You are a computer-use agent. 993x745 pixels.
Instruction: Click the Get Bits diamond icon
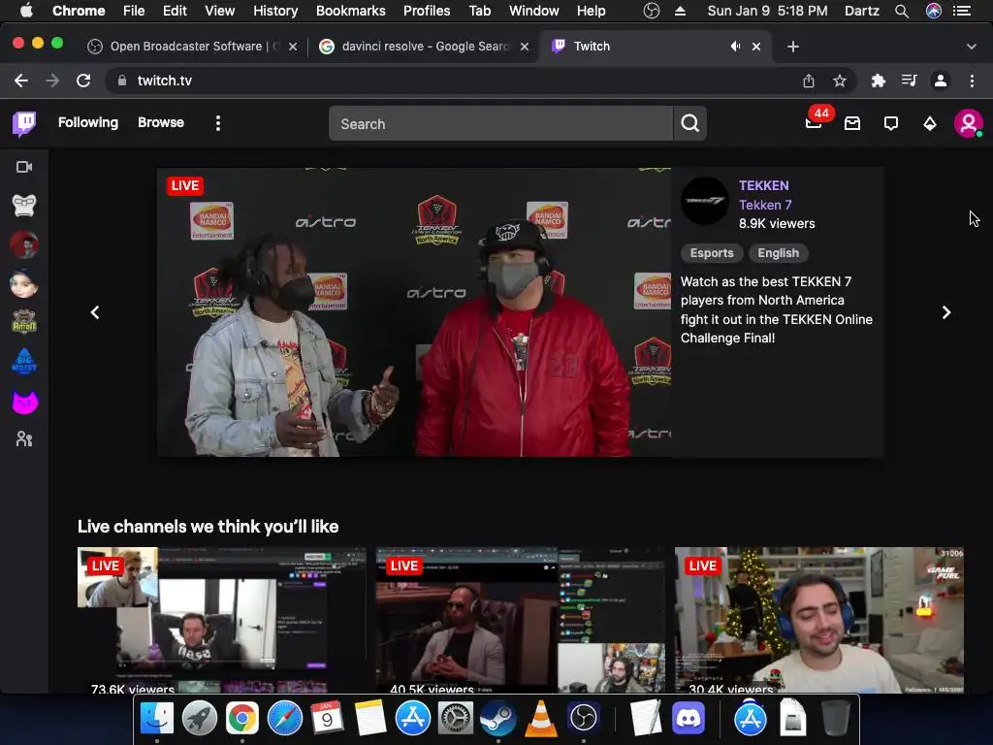930,123
